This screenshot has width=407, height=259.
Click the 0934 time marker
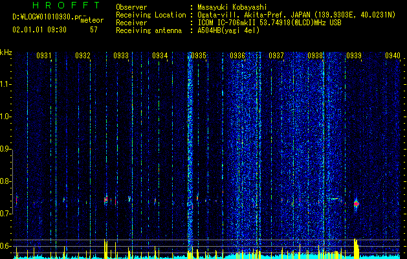tap(160, 56)
